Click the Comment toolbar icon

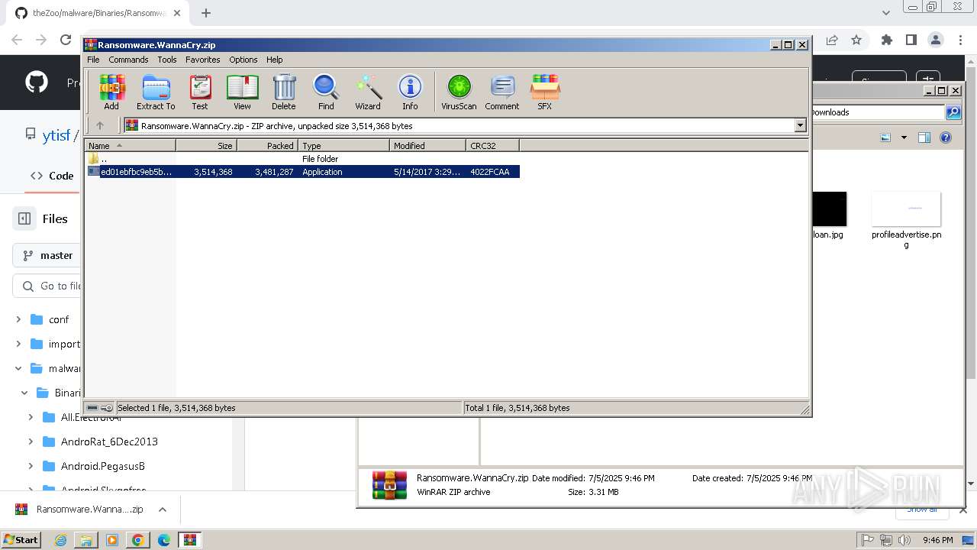click(502, 92)
